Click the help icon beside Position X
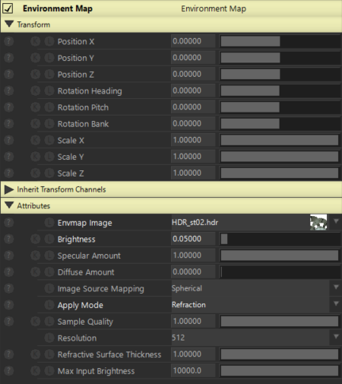This screenshot has height=384, width=342. 9,41
